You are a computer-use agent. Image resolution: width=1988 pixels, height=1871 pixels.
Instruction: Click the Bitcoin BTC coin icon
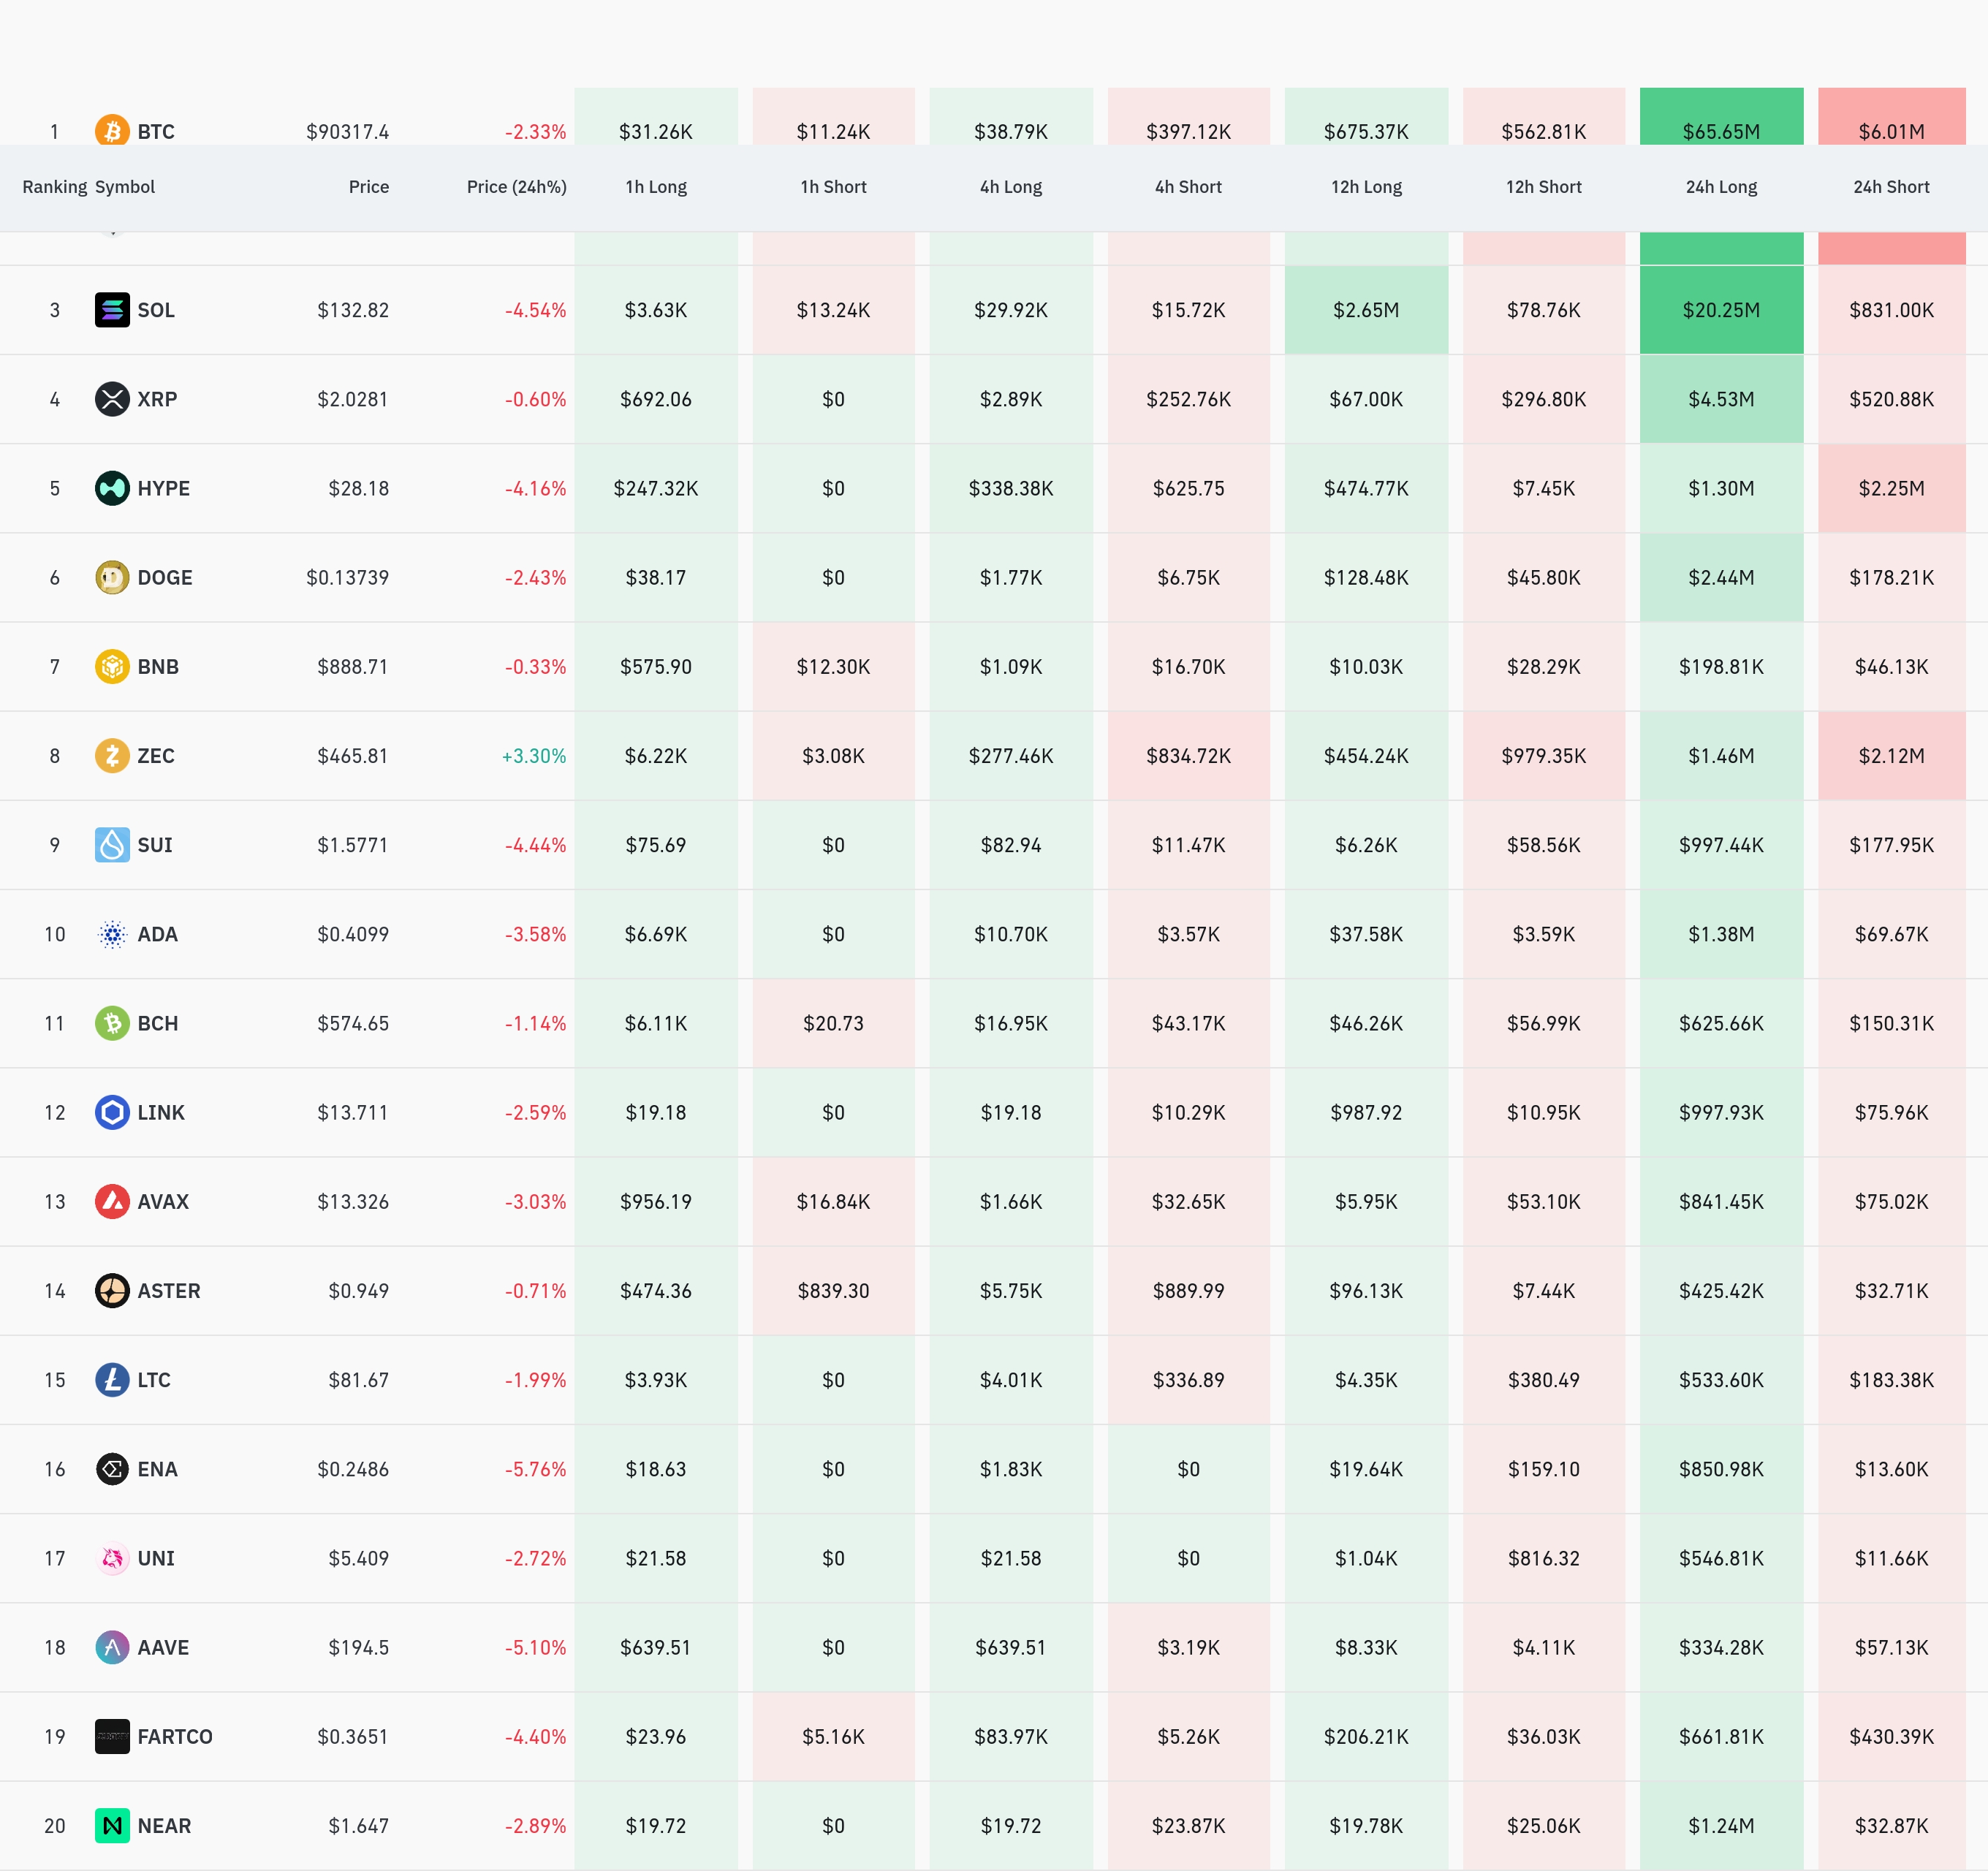[x=112, y=130]
